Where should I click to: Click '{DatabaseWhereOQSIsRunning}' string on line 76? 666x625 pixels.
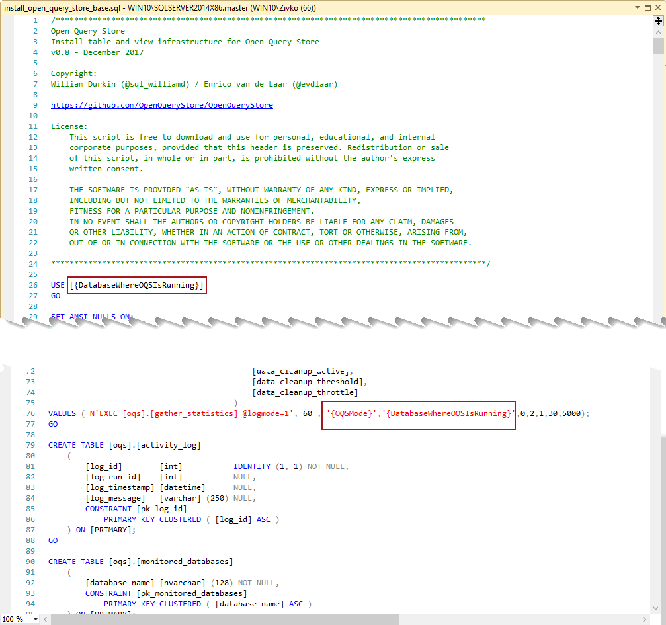pos(448,413)
